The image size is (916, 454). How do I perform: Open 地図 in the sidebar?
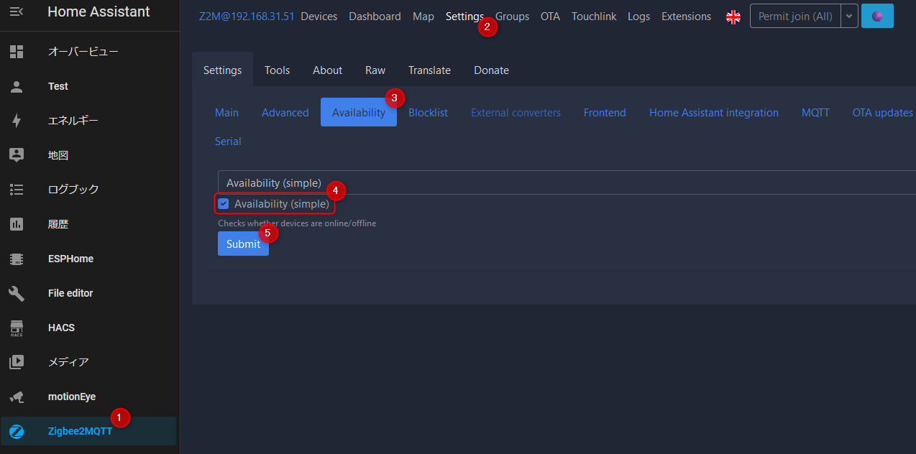tap(90, 155)
